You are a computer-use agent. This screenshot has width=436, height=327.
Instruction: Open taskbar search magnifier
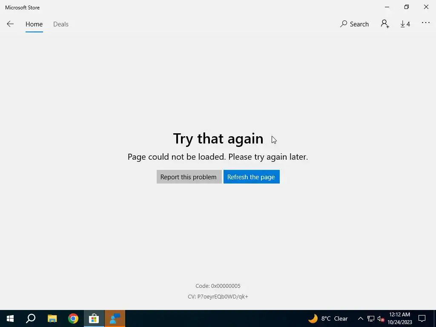click(x=31, y=318)
